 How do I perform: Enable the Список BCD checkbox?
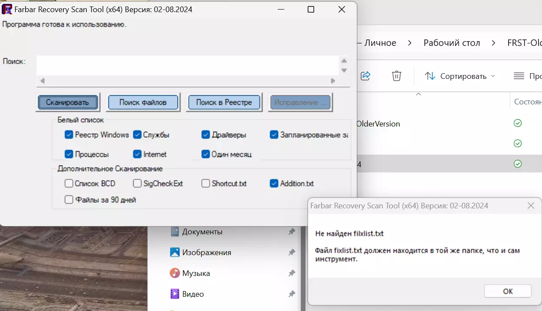[69, 183]
